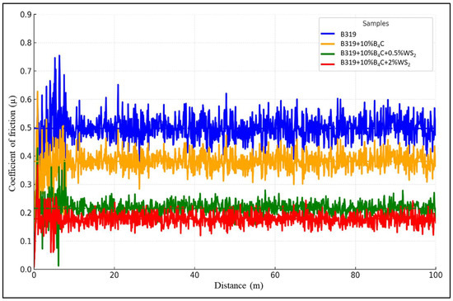Select the B319+10%B4C+0.5%WS2 legend entry
Image resolution: width=453 pixels, height=301 pixels.
pos(378,54)
